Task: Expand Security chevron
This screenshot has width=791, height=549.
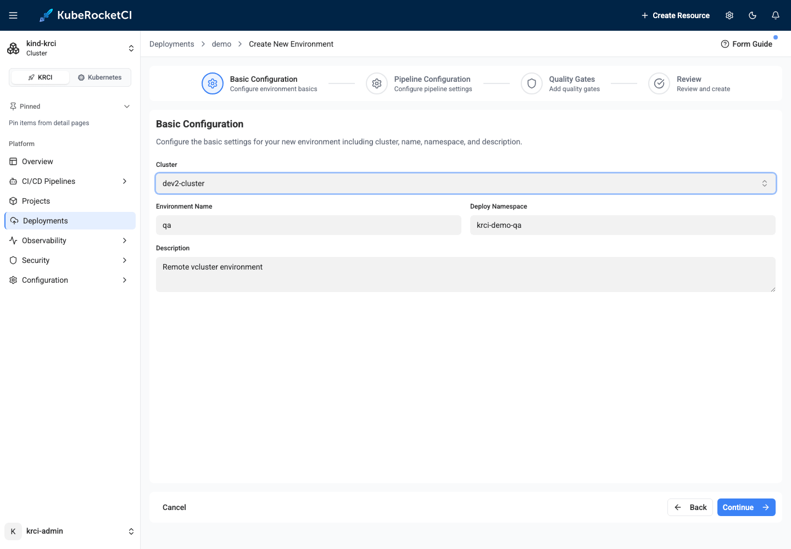Action: pos(125,260)
